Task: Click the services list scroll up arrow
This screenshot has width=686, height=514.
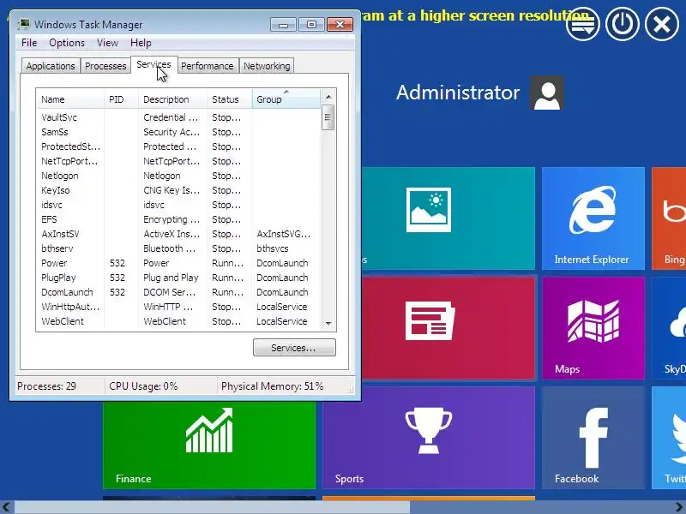Action: pyautogui.click(x=328, y=97)
